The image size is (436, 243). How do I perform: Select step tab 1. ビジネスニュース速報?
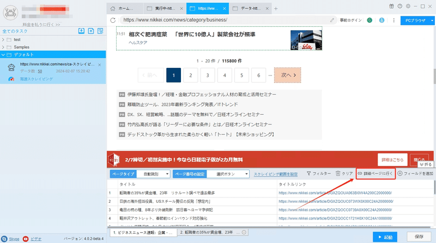143,233
